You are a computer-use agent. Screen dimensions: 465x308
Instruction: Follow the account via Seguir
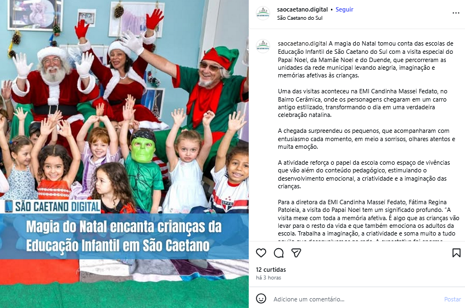344,9
